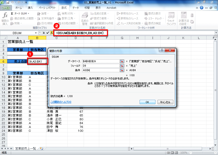Switch to Page Break Preview view in the status bar
The height and width of the screenshot is (155, 218).
click(176, 153)
